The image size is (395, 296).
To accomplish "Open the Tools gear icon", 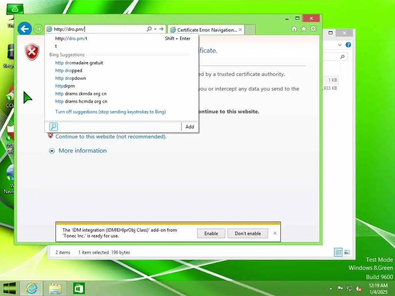I will 313,29.
